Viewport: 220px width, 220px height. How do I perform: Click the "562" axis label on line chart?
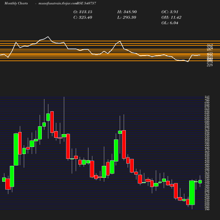(210, 45)
